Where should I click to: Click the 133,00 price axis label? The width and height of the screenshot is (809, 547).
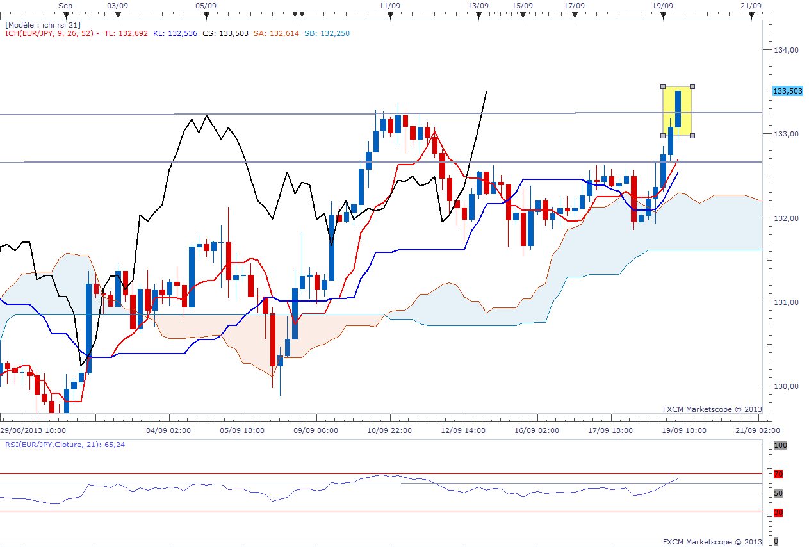click(x=787, y=134)
